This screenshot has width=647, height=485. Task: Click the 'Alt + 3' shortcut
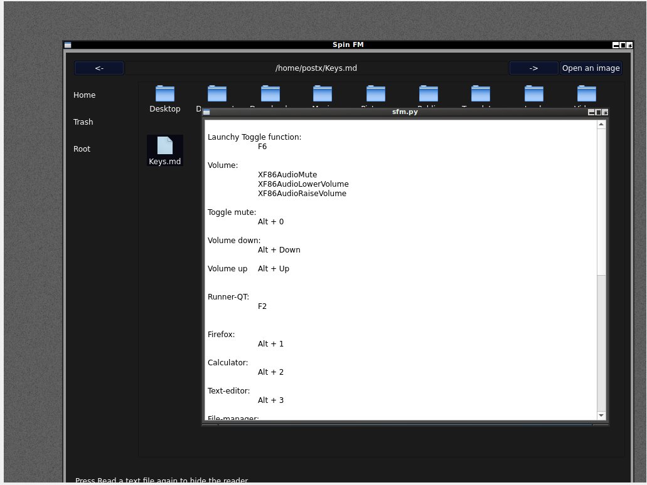point(270,400)
